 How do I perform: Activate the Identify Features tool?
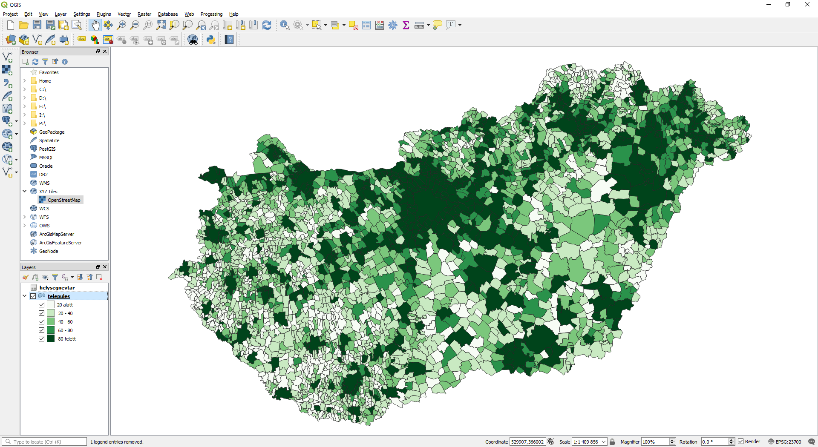[285, 25]
